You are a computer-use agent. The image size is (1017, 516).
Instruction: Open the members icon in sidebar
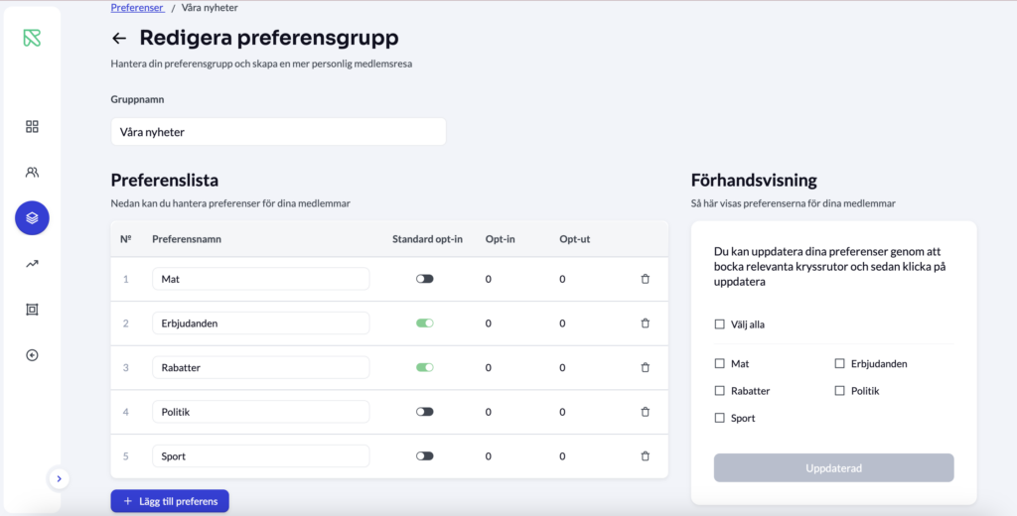[x=32, y=173]
